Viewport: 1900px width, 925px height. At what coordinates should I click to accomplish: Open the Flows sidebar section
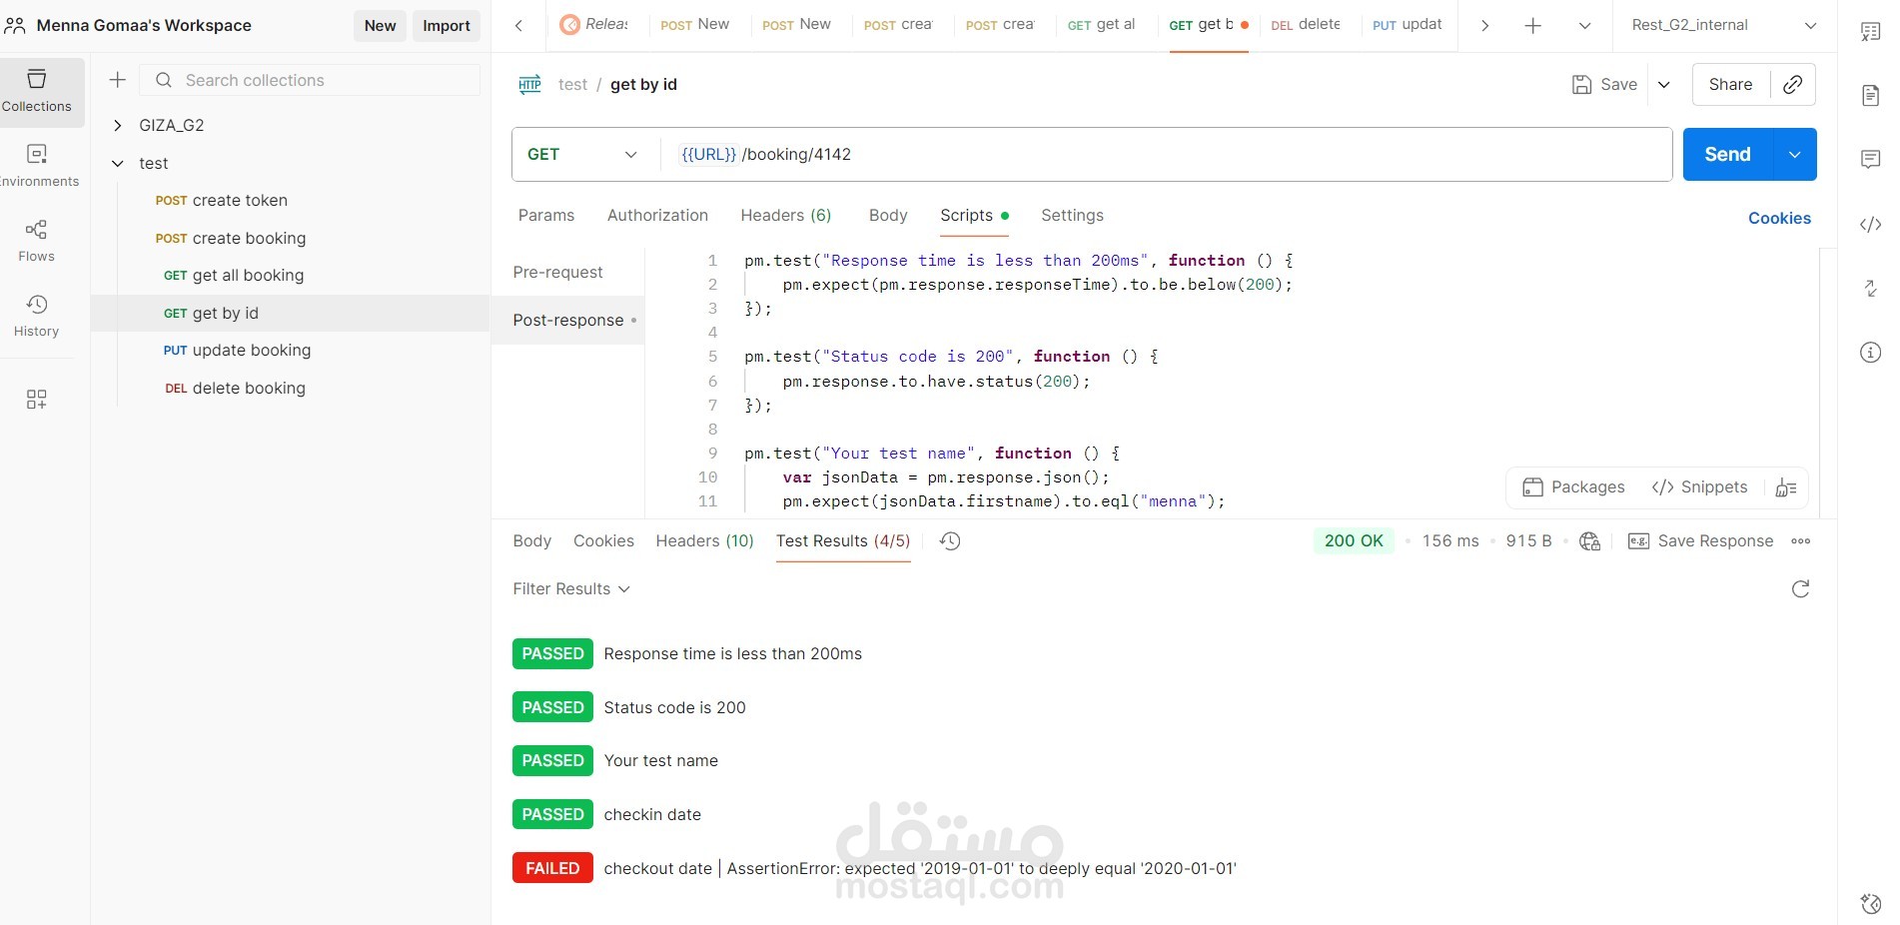(x=37, y=241)
